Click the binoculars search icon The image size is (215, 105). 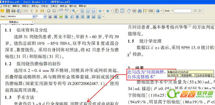click(140, 11)
